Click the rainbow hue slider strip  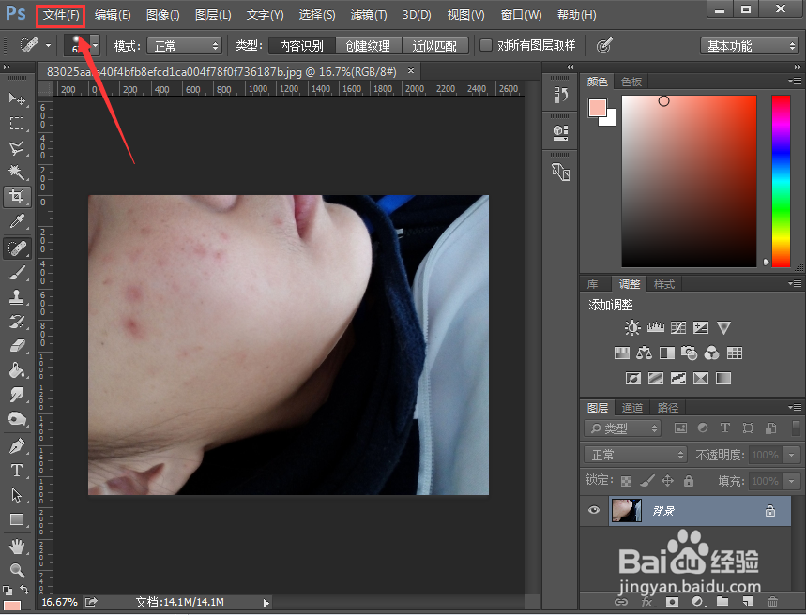click(781, 181)
